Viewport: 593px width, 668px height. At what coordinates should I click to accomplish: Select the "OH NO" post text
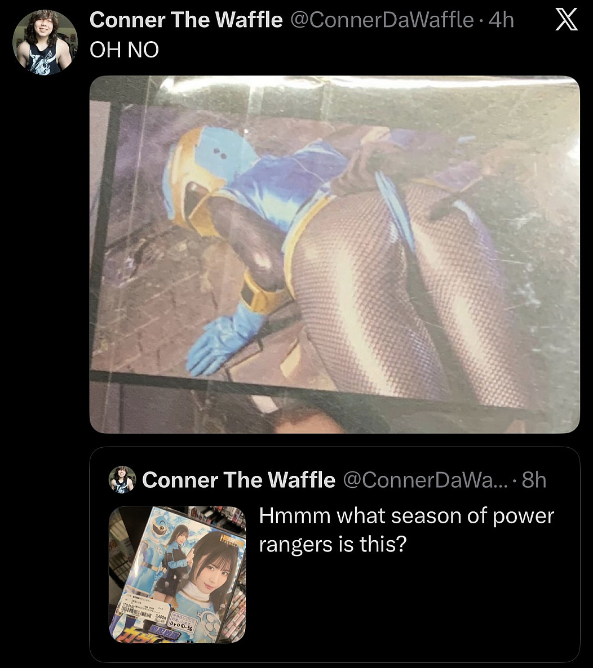pos(125,50)
